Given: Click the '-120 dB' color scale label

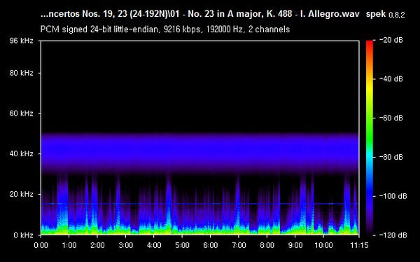Looking at the screenshot, I should click(393, 235).
